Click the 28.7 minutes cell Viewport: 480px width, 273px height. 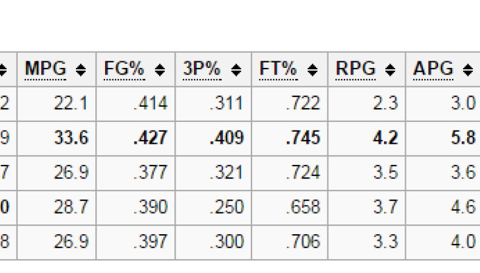(71, 207)
